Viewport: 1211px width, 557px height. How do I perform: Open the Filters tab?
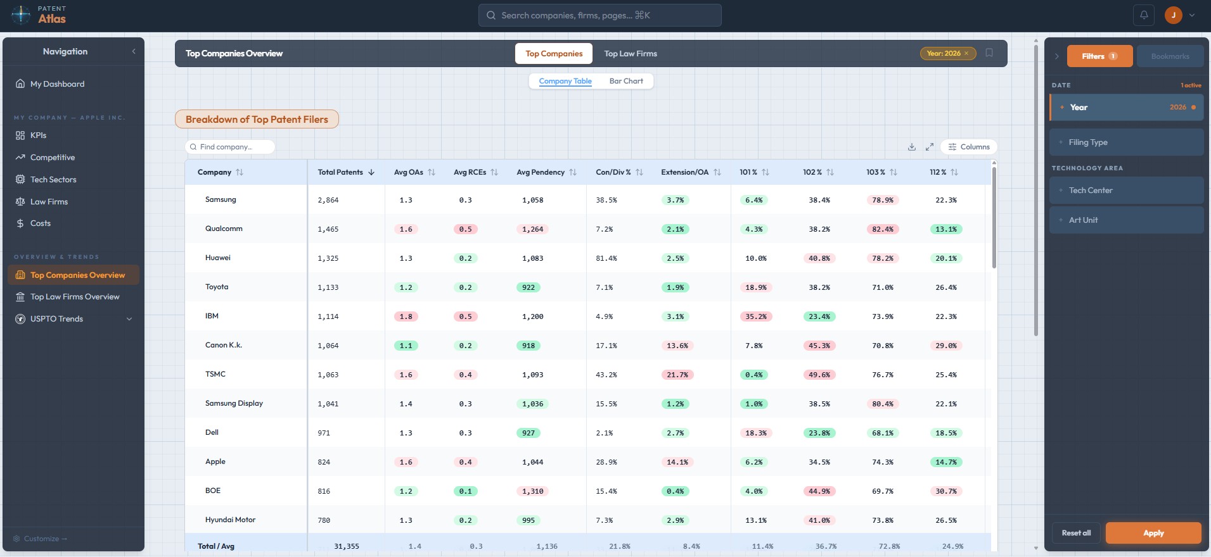[x=1099, y=56]
